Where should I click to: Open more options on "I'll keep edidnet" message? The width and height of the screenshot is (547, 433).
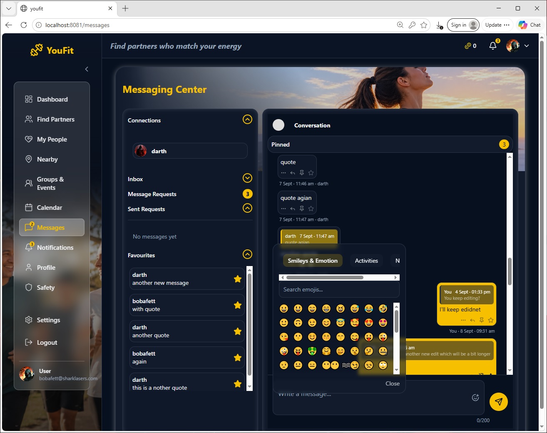(463, 320)
